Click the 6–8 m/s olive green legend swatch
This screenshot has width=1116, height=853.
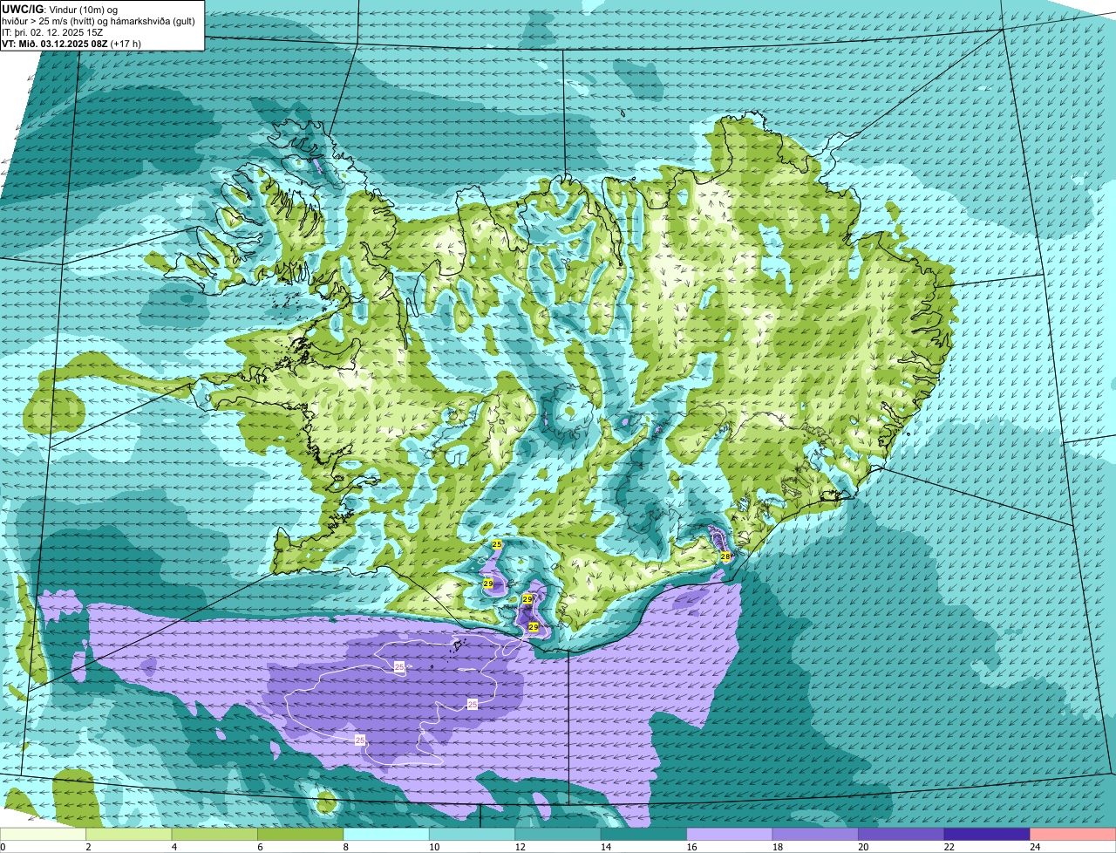click(x=301, y=835)
